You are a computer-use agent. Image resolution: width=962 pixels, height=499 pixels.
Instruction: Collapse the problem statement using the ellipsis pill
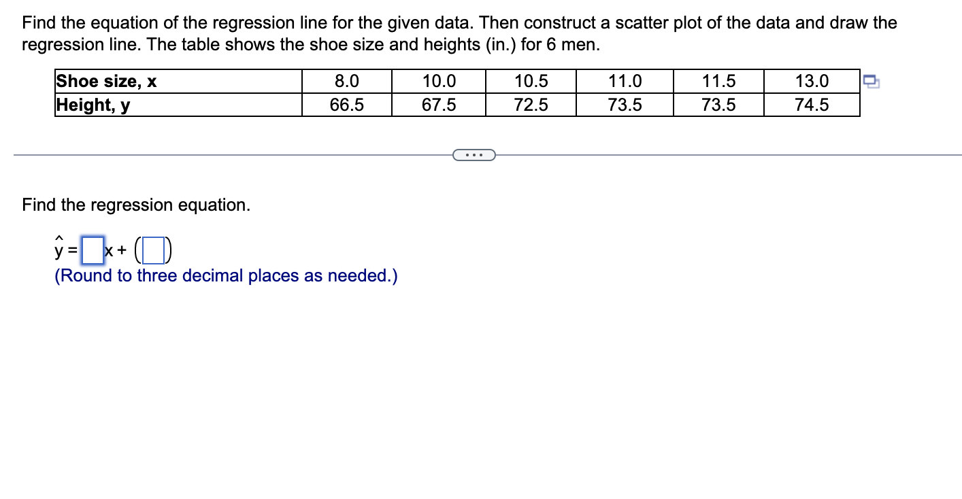474,154
